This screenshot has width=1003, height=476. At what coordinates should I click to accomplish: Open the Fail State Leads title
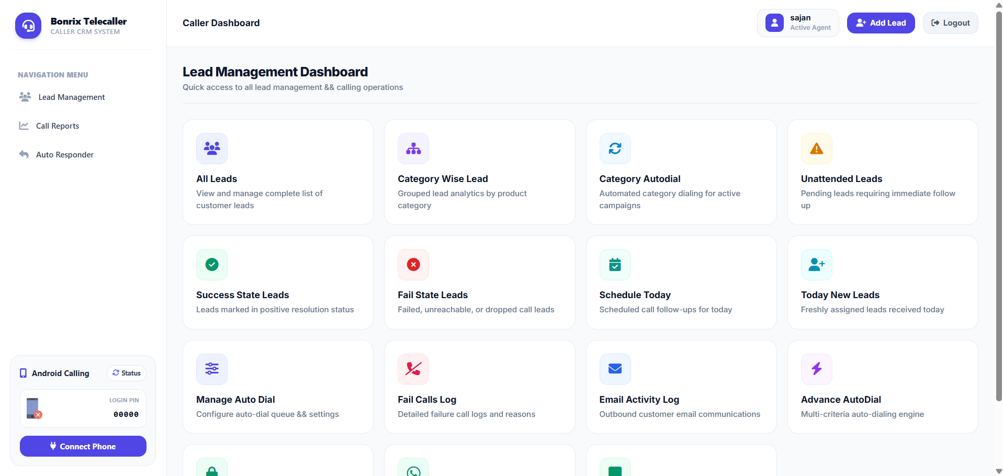(x=433, y=295)
